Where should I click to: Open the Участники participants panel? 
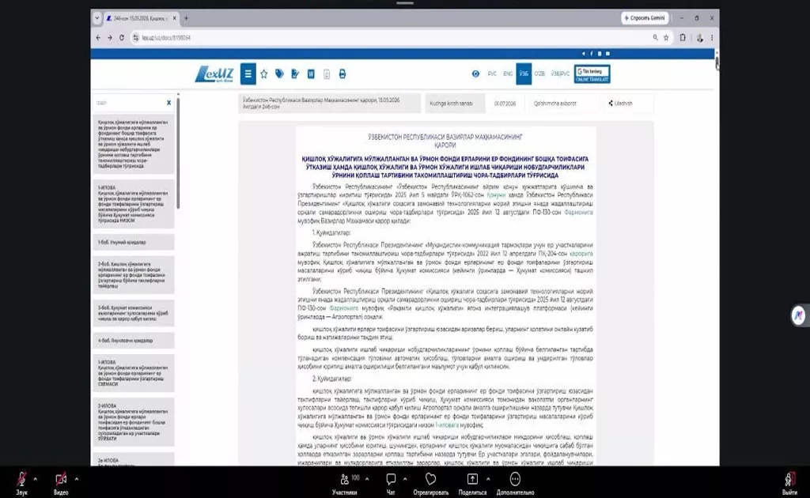click(345, 483)
